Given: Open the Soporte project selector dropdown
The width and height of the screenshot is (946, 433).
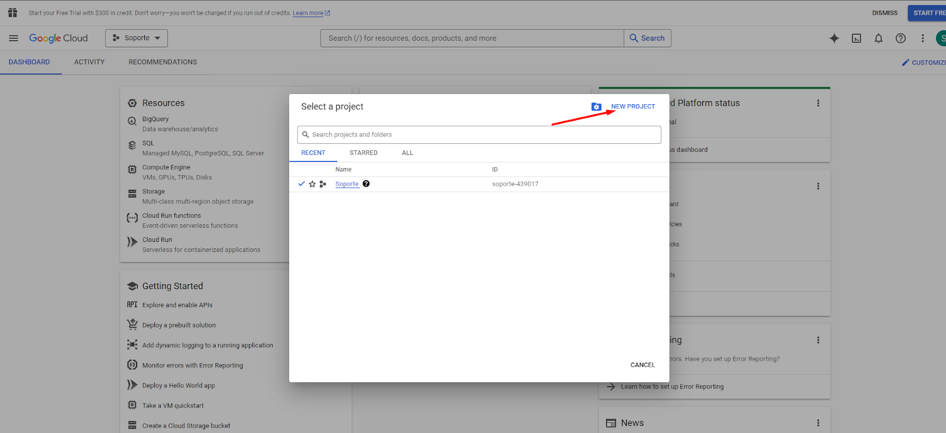Looking at the screenshot, I should click(x=137, y=38).
